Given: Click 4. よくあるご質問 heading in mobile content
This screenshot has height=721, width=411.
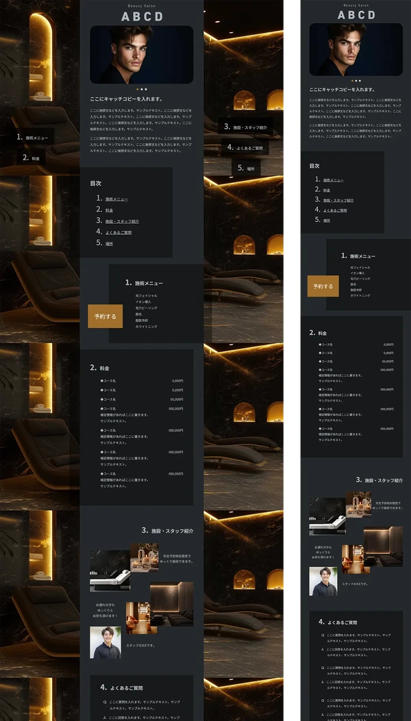Looking at the screenshot, I should (338, 622).
